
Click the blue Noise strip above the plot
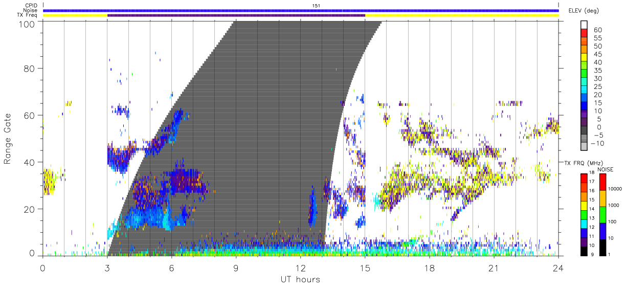click(x=301, y=10)
